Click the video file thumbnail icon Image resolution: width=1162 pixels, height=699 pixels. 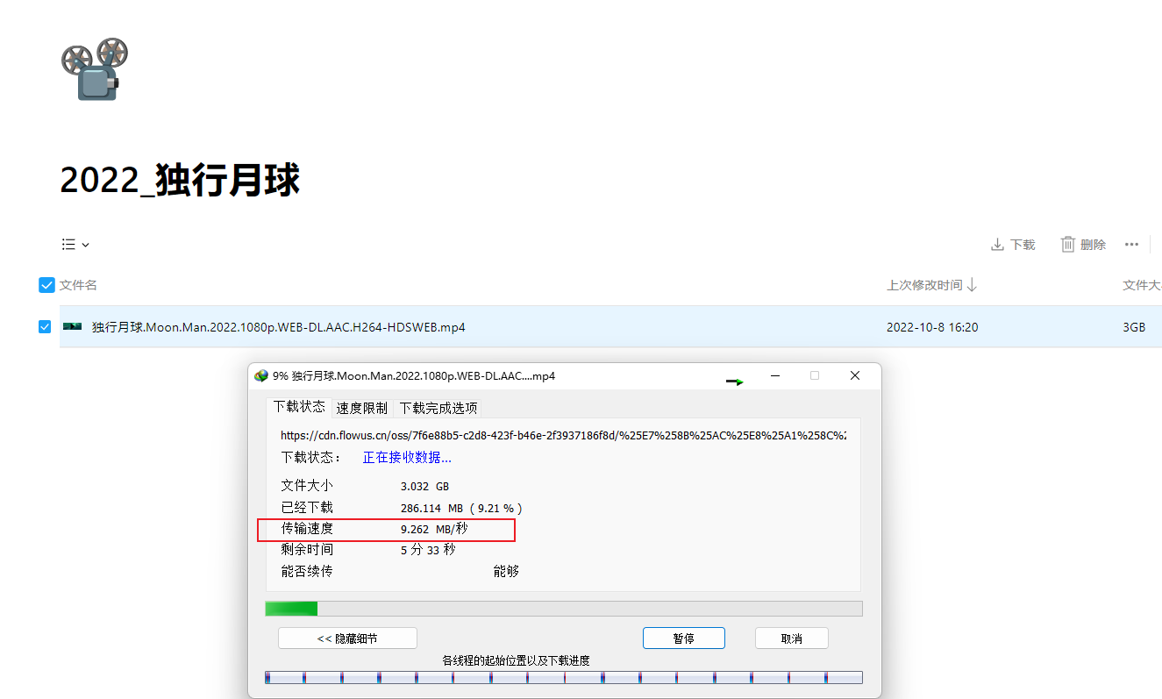coord(72,327)
